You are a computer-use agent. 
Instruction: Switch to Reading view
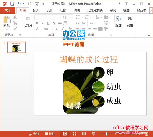pyautogui.click(x=84, y=134)
